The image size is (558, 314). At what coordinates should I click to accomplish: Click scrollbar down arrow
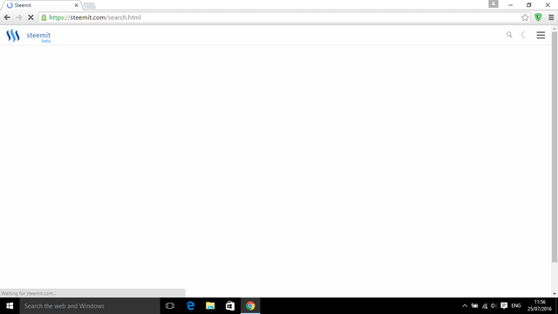coord(555,294)
